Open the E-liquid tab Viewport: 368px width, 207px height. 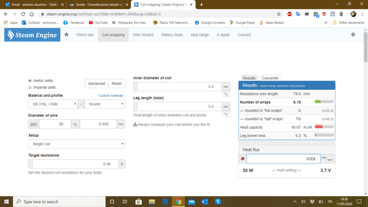[x=223, y=35]
